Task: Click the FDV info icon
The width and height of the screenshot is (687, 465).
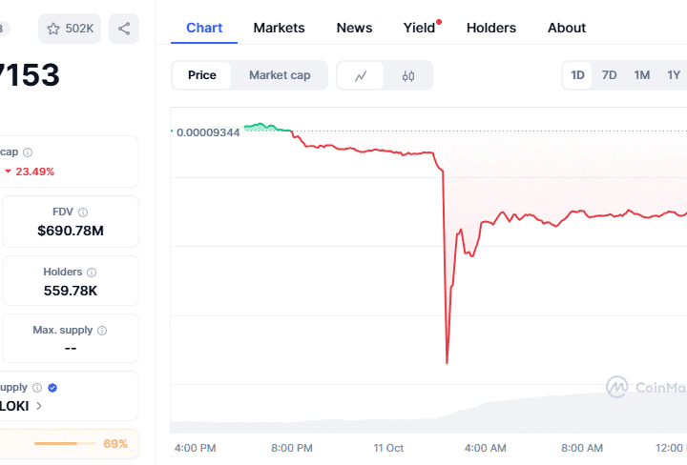Action: 83,212
